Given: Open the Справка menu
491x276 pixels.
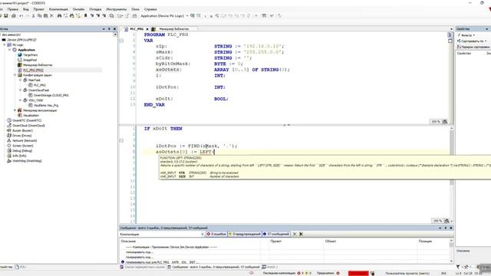Looking at the screenshot, I should point(150,9).
